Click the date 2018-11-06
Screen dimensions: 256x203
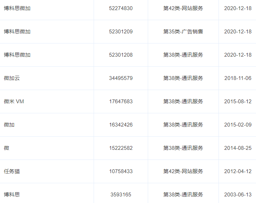[238, 78]
